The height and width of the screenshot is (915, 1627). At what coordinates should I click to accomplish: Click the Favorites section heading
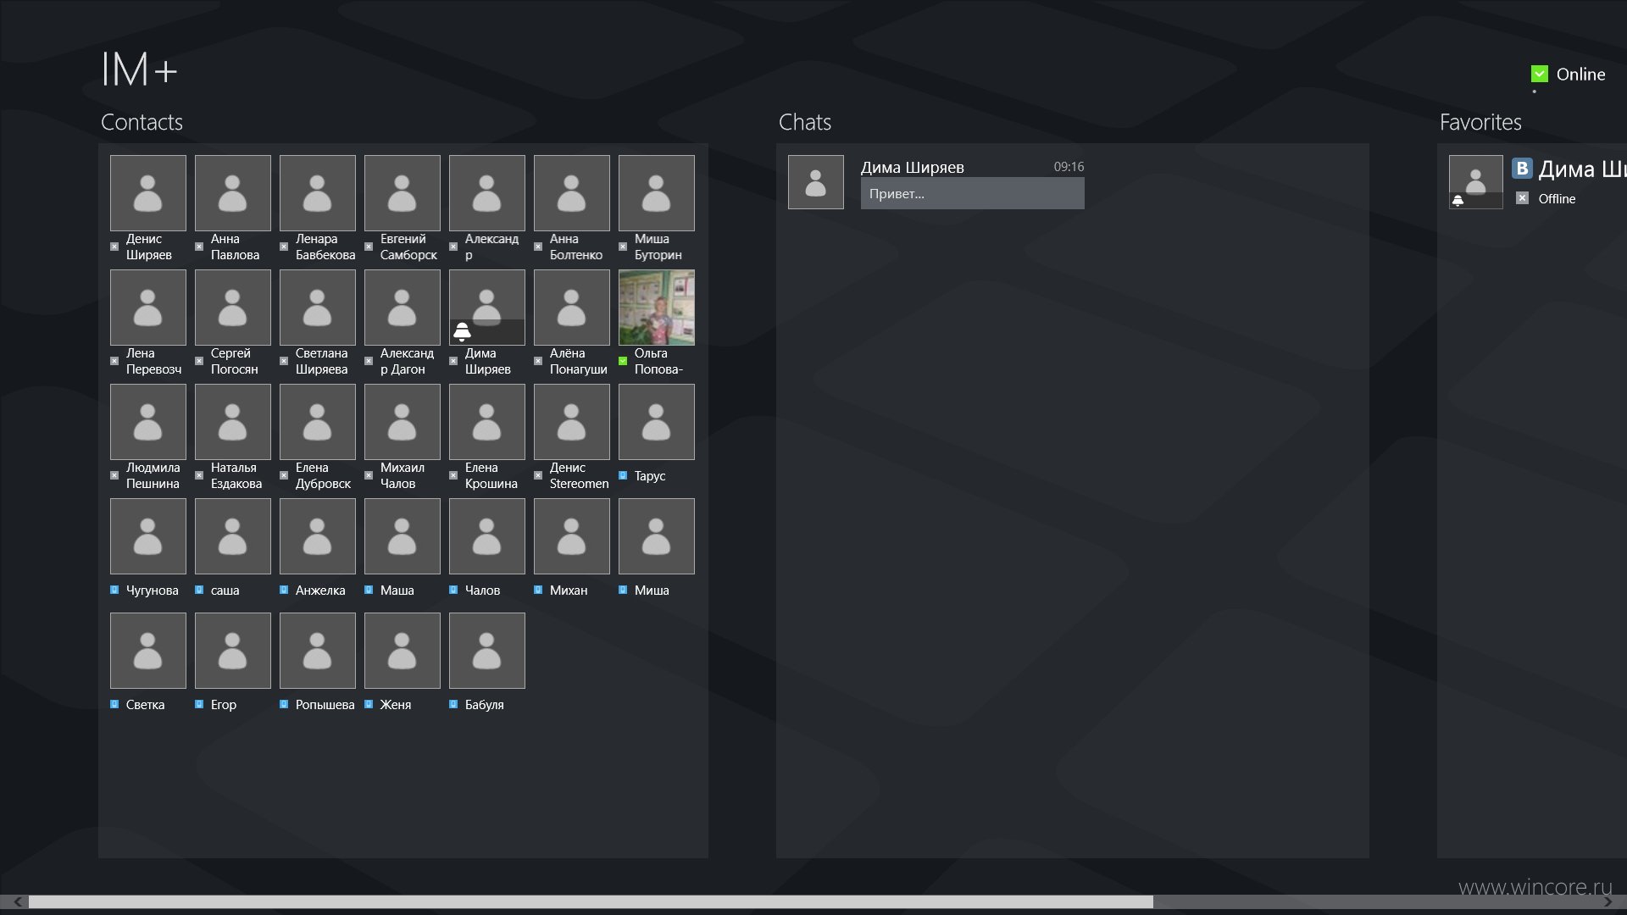pos(1480,122)
